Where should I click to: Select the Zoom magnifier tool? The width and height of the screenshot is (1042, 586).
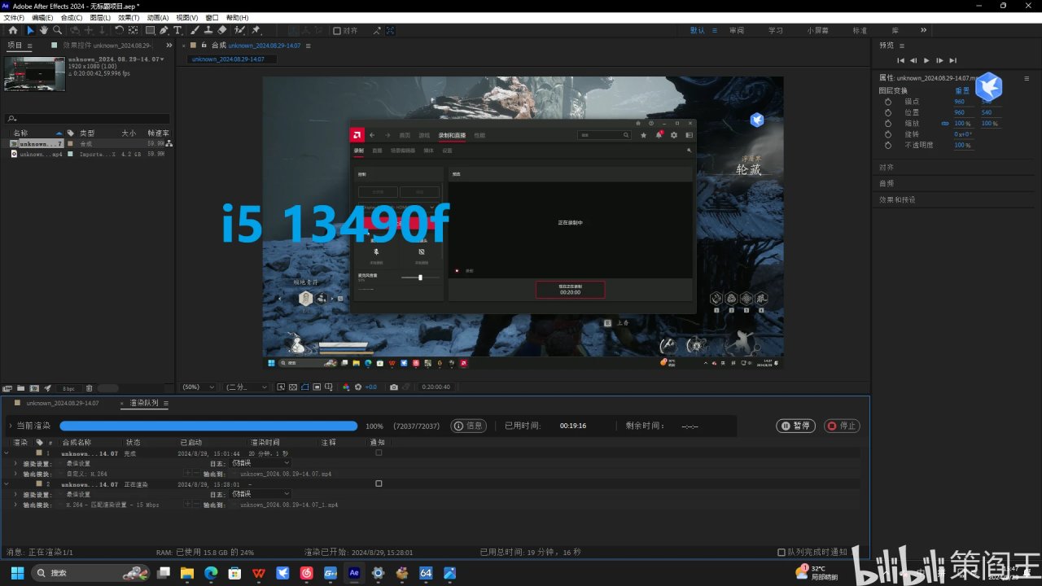coord(58,30)
